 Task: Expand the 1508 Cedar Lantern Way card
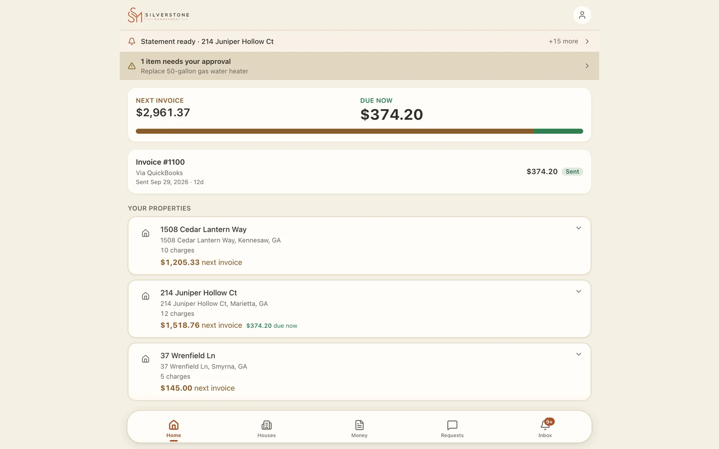click(x=578, y=228)
